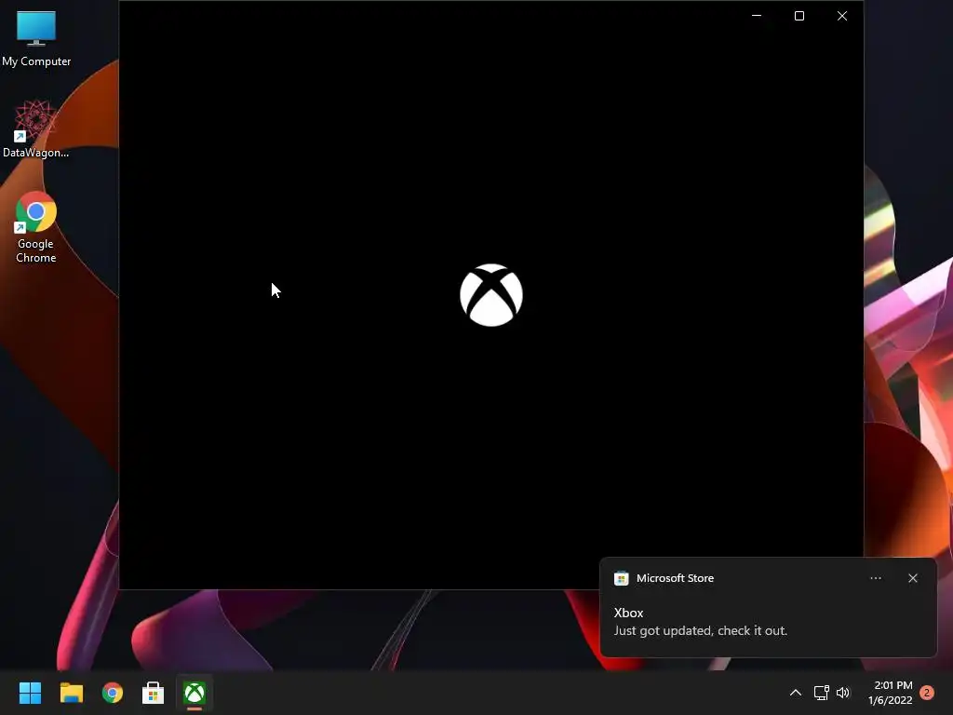Open notification options three-dot menu
The height and width of the screenshot is (715, 953).
pos(875,578)
